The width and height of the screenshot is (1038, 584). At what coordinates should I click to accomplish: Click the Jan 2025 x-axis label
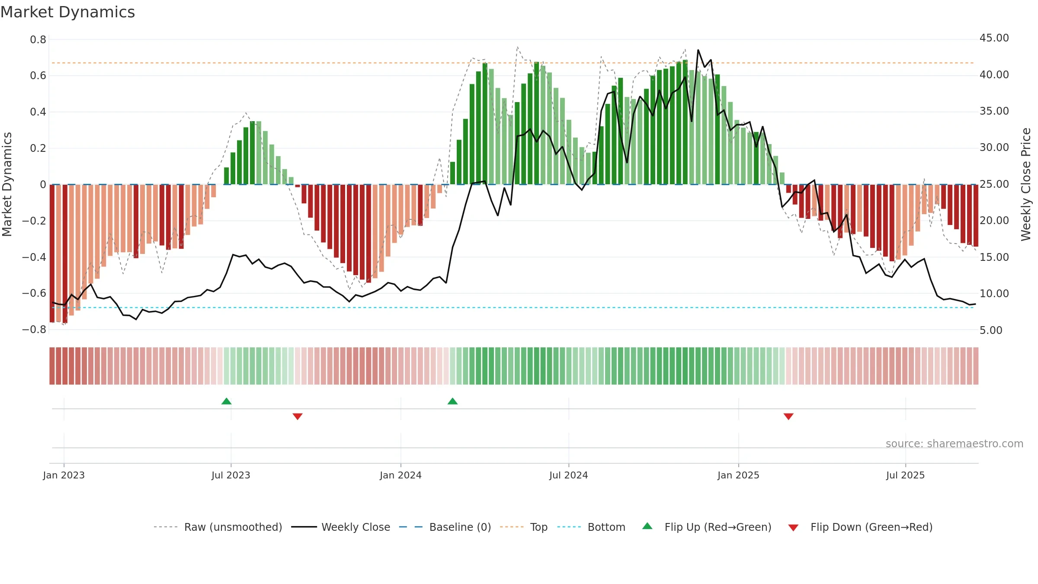point(739,475)
